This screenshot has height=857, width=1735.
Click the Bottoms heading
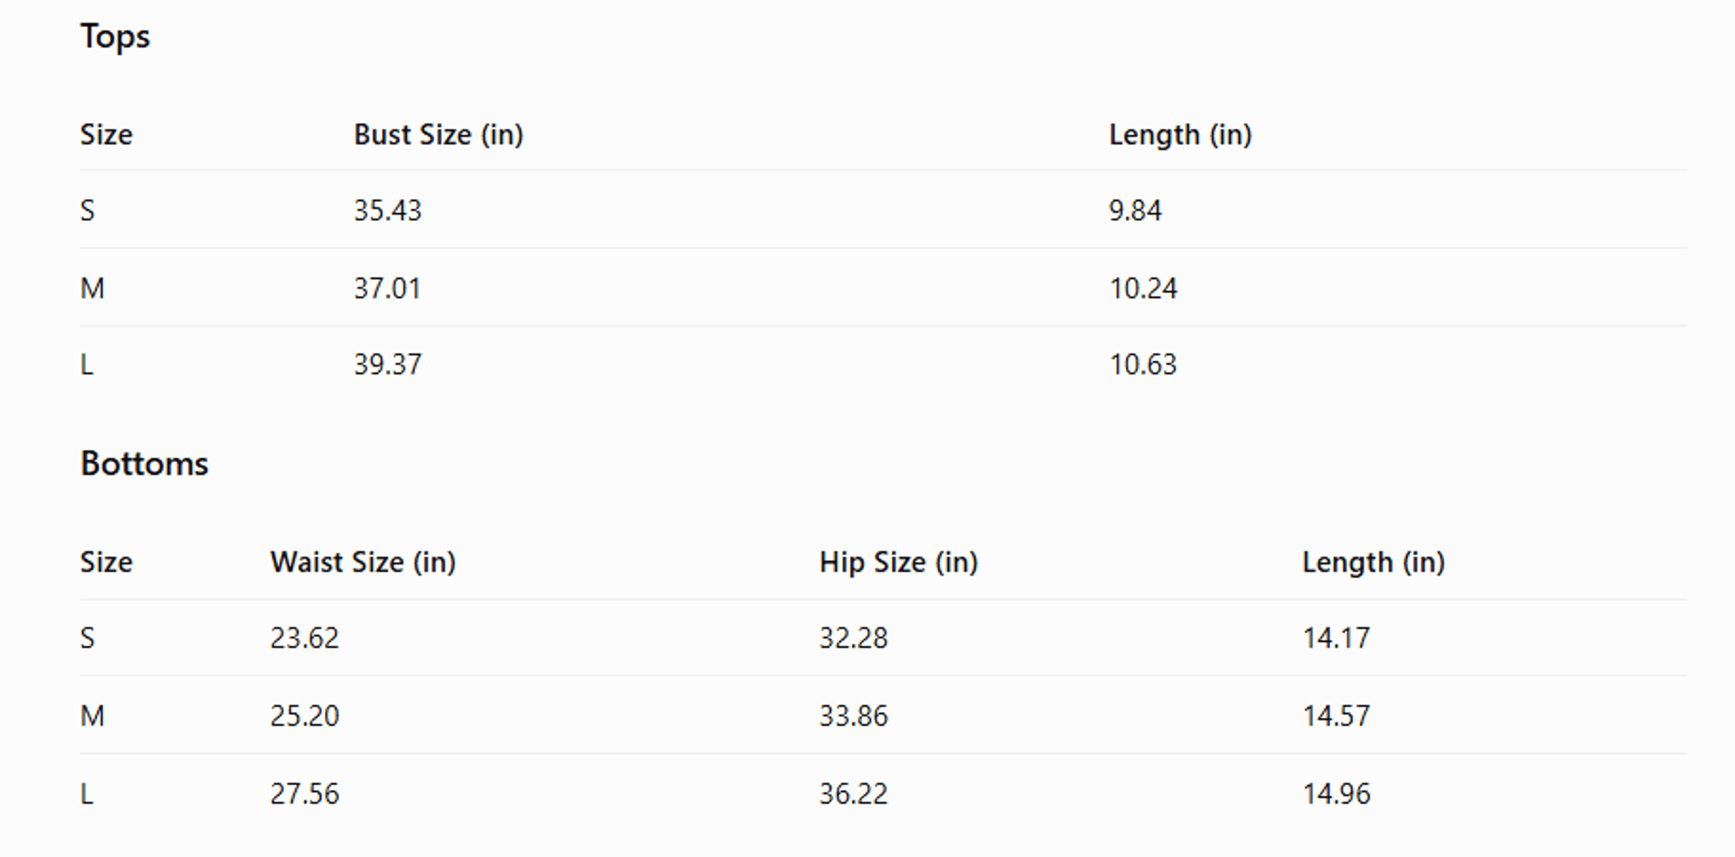point(144,464)
